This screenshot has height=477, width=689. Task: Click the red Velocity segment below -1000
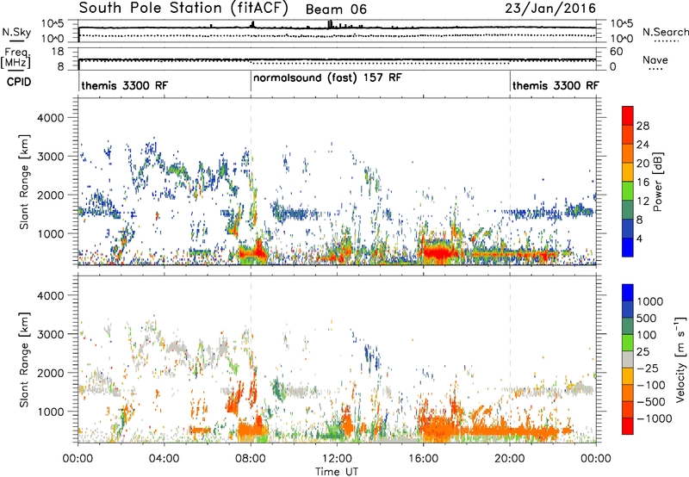[x=628, y=426]
